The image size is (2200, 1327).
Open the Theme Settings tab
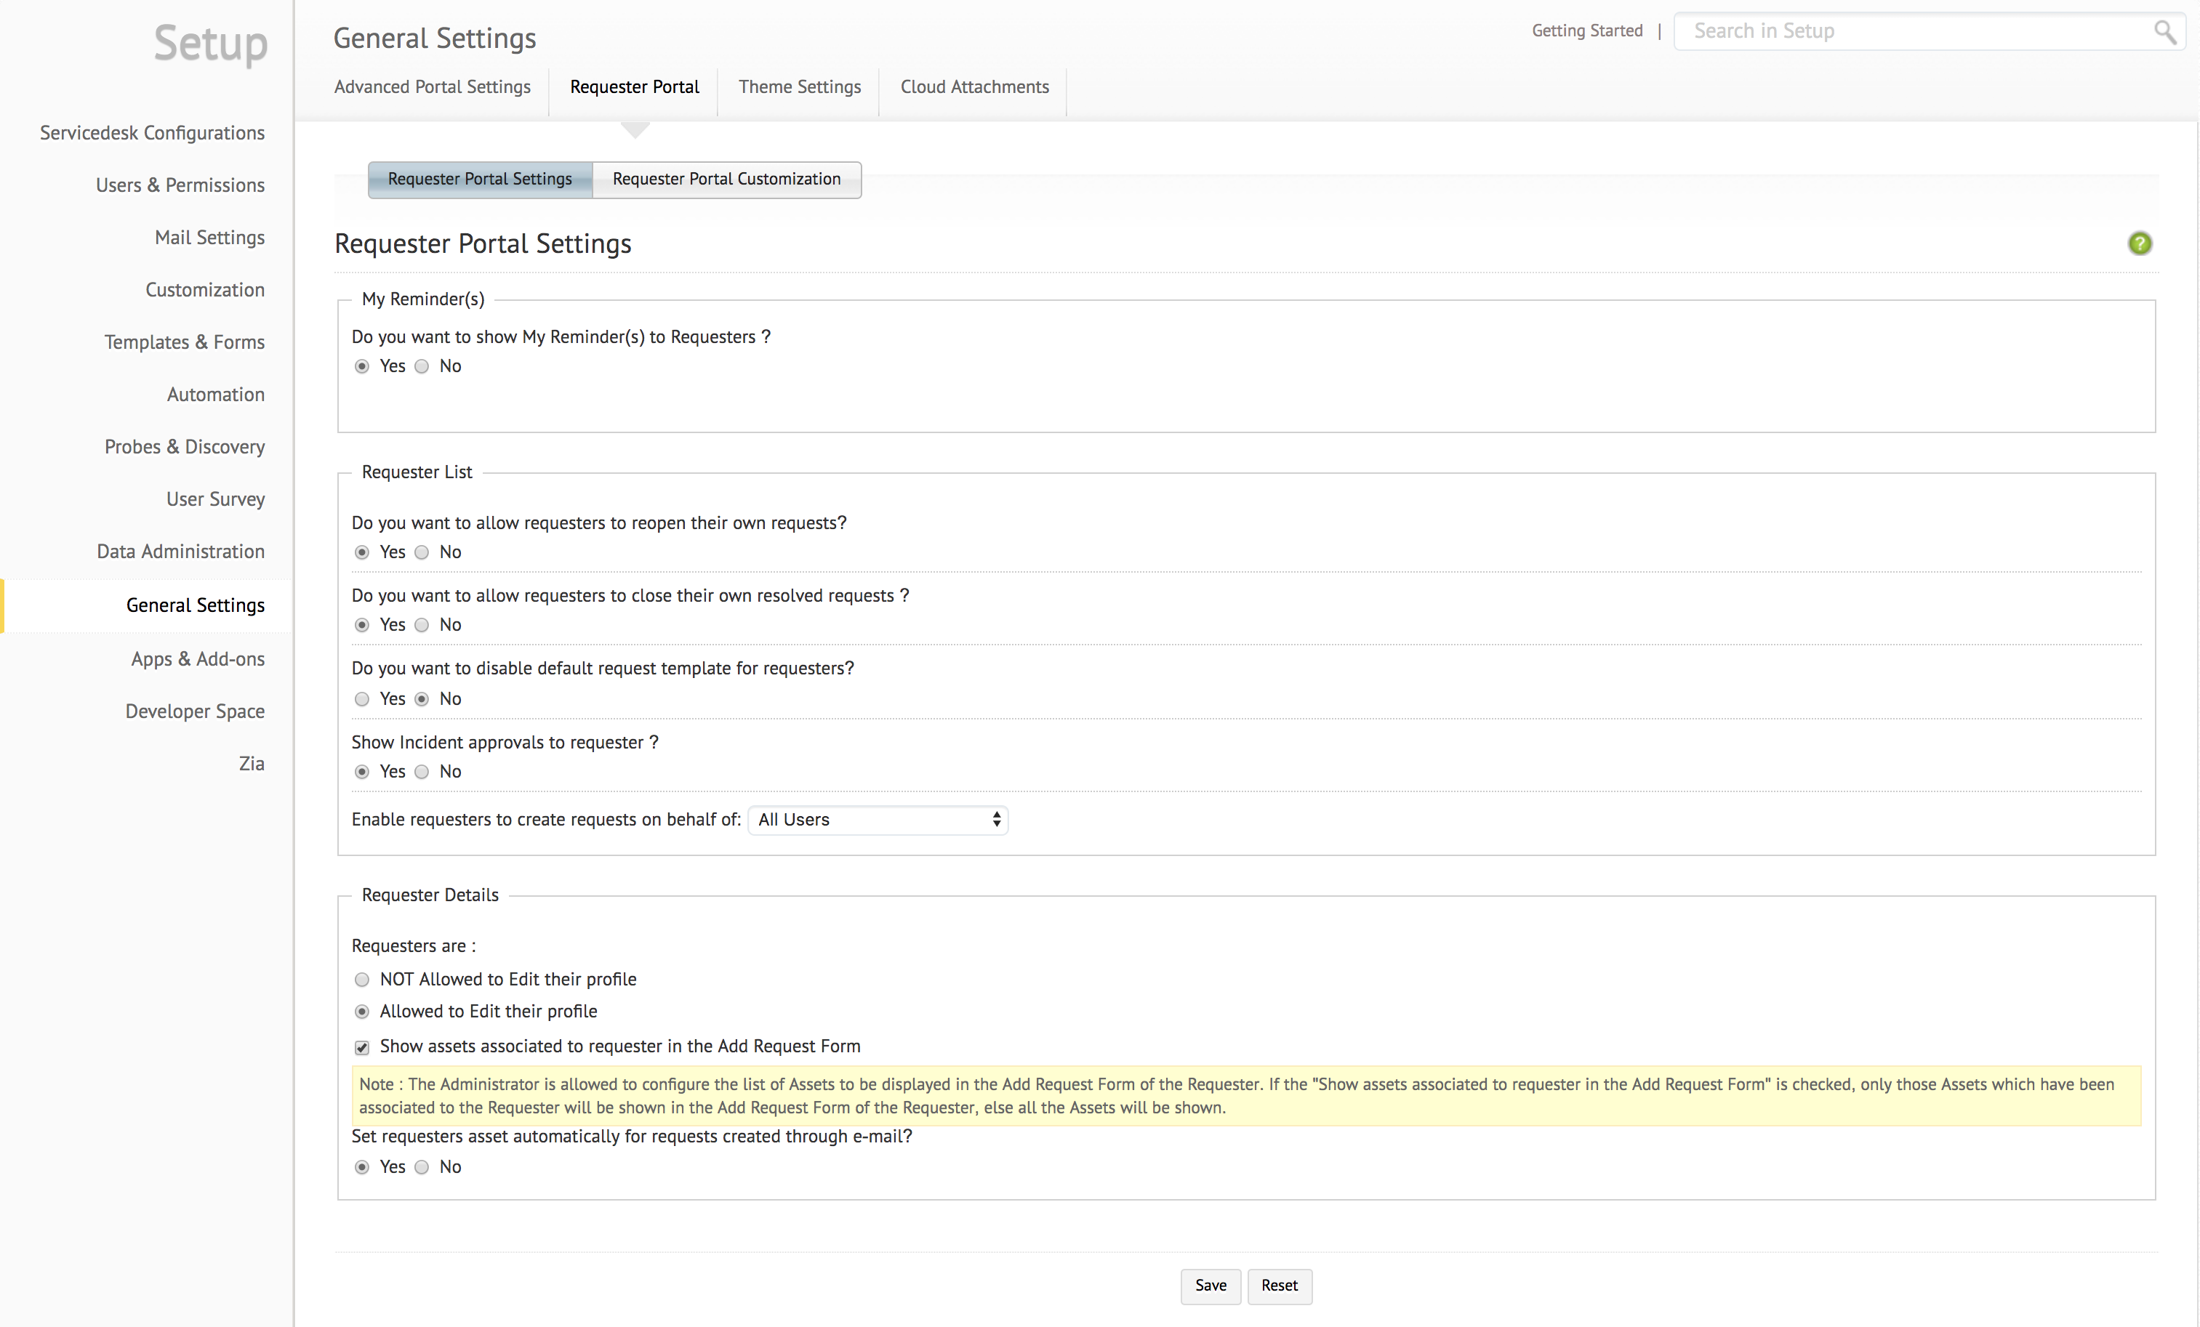[x=799, y=86]
